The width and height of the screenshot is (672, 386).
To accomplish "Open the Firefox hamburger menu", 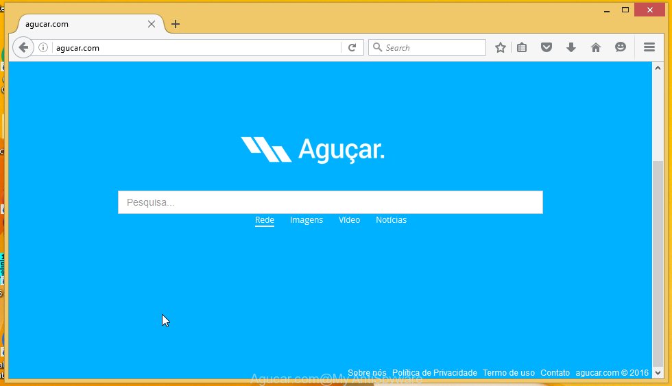I will (x=649, y=47).
